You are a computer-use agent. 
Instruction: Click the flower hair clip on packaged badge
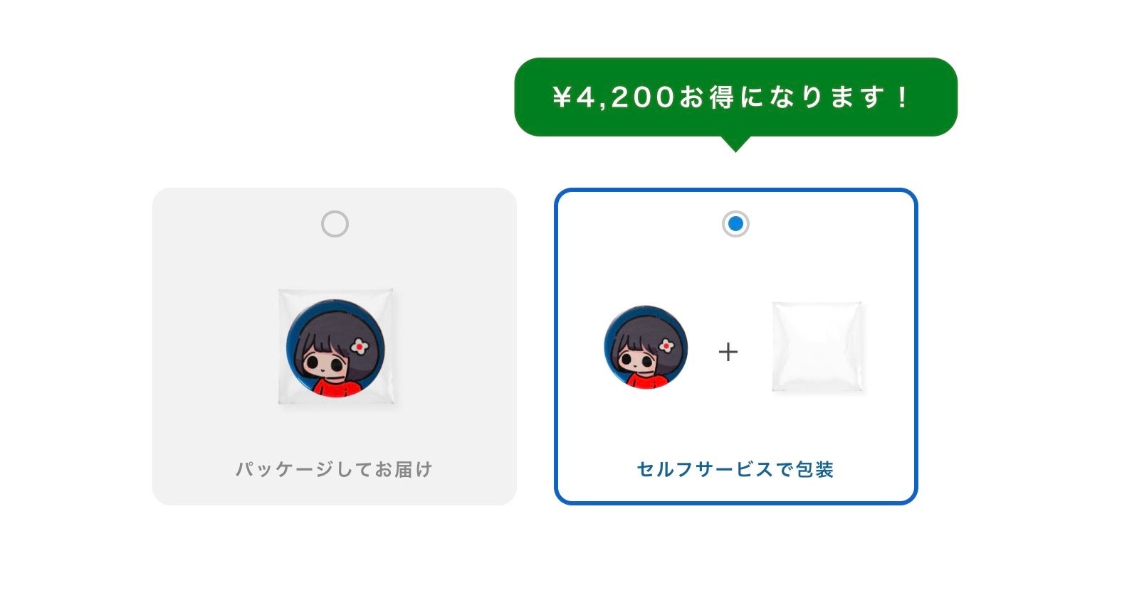pos(360,346)
